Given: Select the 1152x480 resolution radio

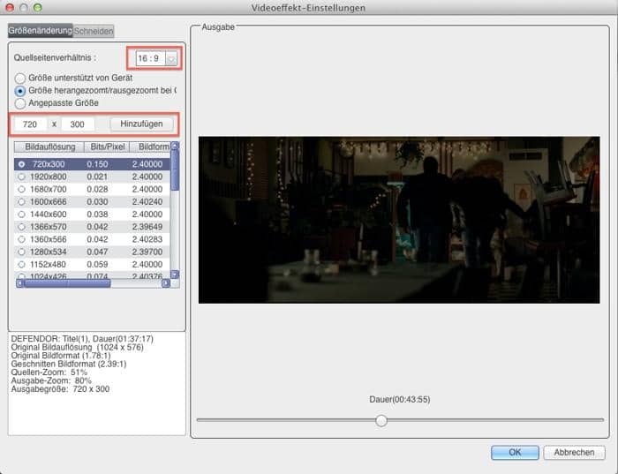Looking at the screenshot, I should (22, 265).
